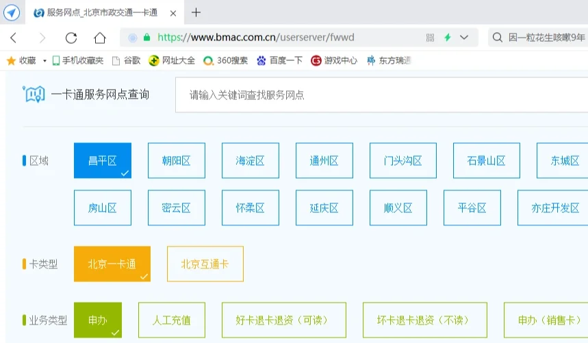The height and width of the screenshot is (343, 588).
Task: Open 百度一下 bookmark
Action: tap(279, 60)
